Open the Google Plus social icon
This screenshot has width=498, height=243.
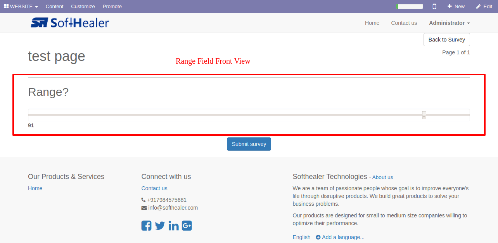tap(187, 226)
